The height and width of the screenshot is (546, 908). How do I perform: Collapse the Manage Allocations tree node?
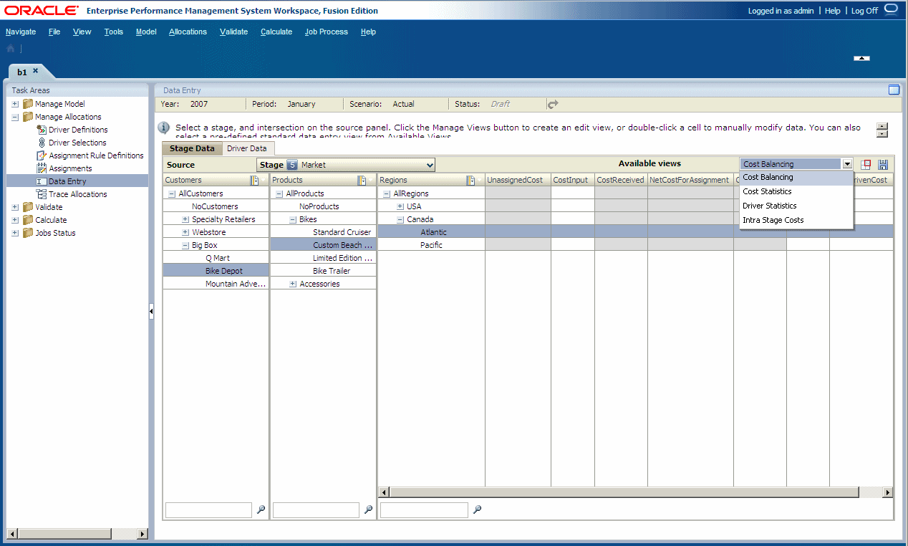[x=14, y=117]
